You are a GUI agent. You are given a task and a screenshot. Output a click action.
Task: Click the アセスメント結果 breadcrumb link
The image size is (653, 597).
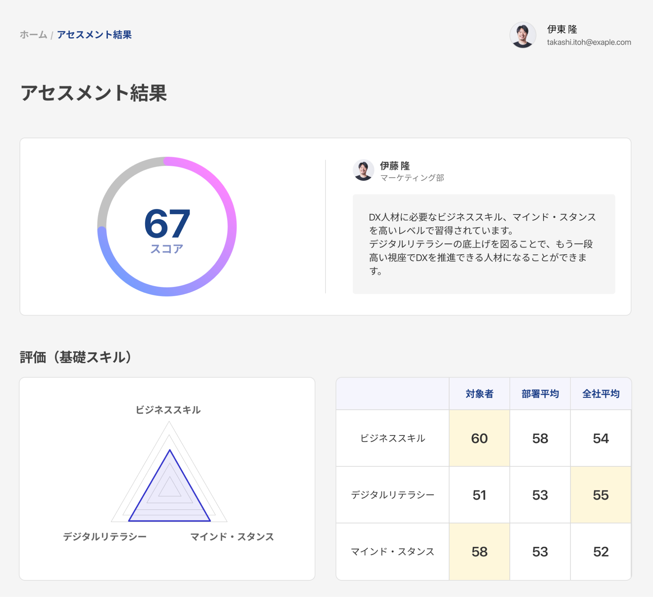point(94,35)
